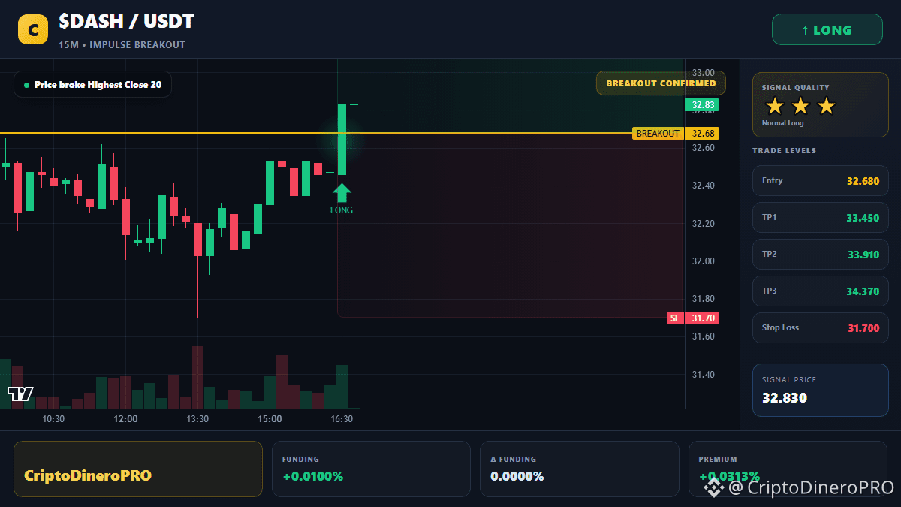Image resolution: width=901 pixels, height=507 pixels.
Task: Click the third signal quality star
Action: (x=826, y=106)
